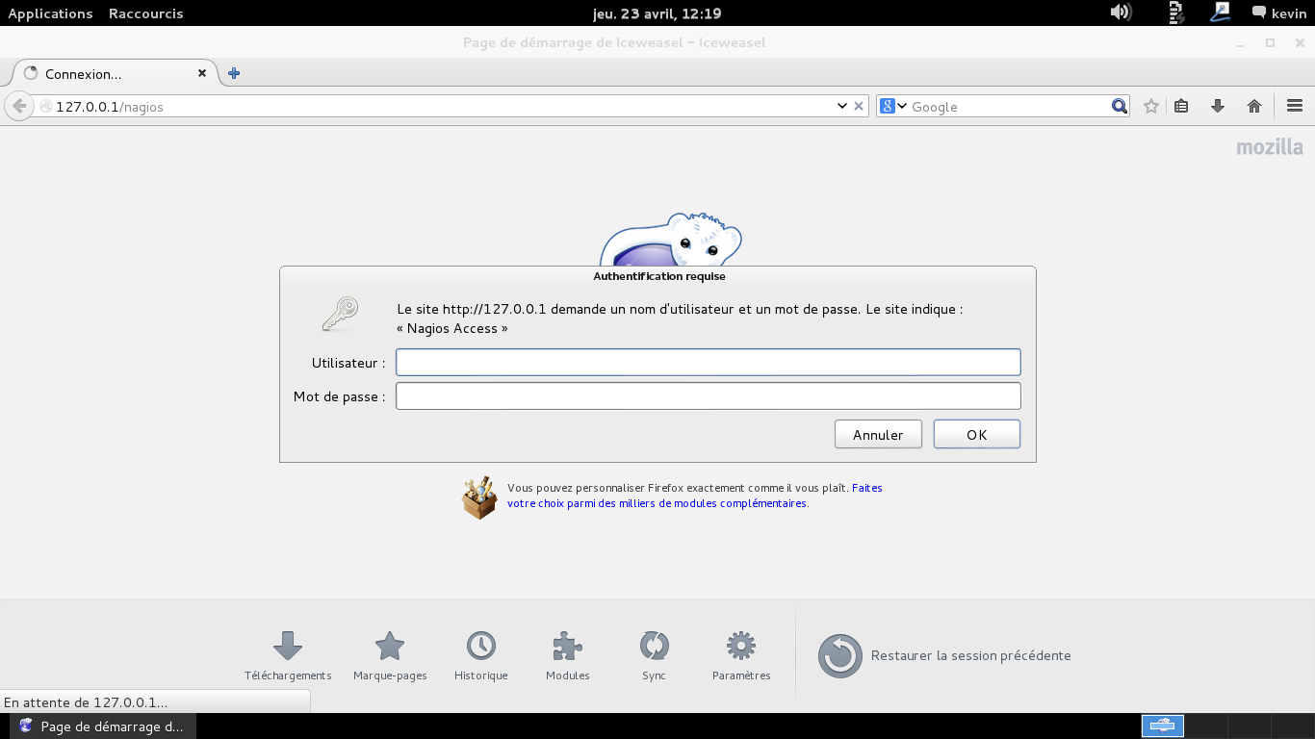Go to the home page icon

[1254, 106]
